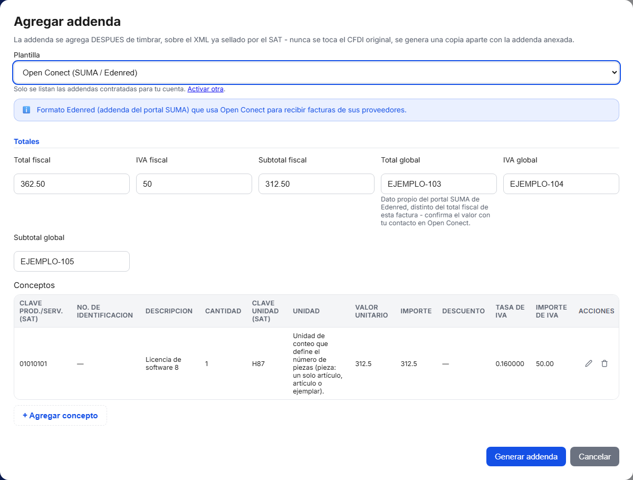Click the 'CANTIDAD' column header
The image size is (633, 480).
[x=223, y=311]
